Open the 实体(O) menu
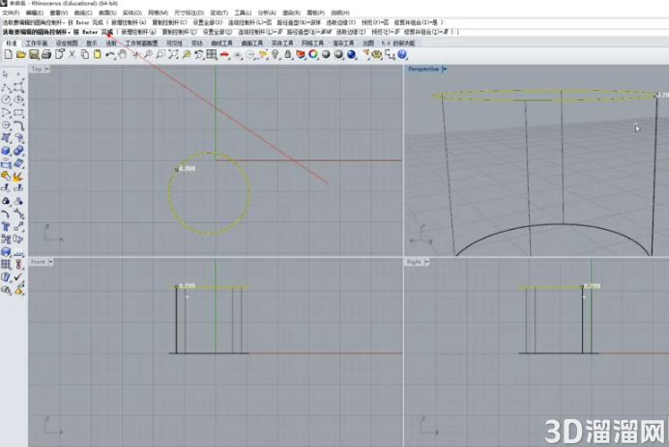Image resolution: width=669 pixels, height=447 pixels. 131,13
